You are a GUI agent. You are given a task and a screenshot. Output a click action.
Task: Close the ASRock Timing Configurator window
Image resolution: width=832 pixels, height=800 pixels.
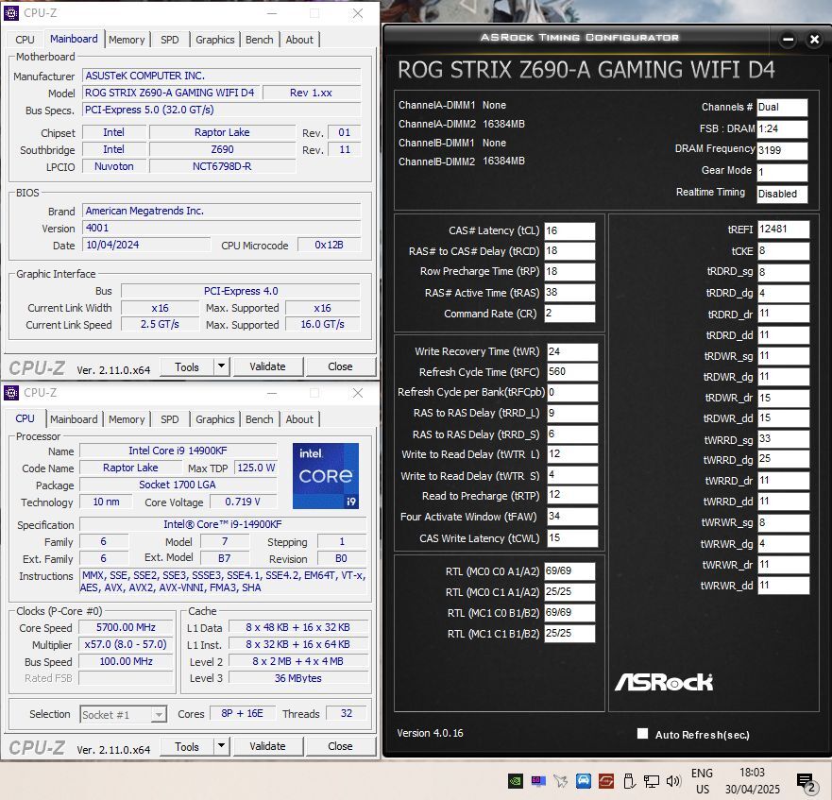tap(814, 40)
